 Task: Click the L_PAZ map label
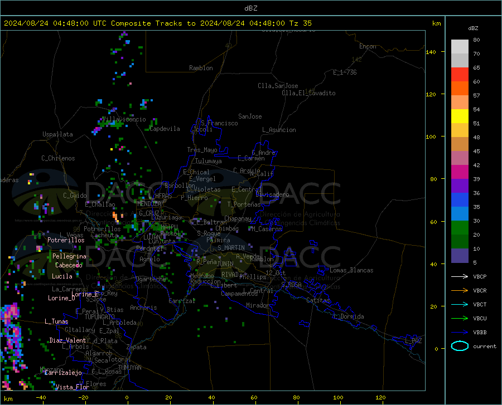[413, 341]
